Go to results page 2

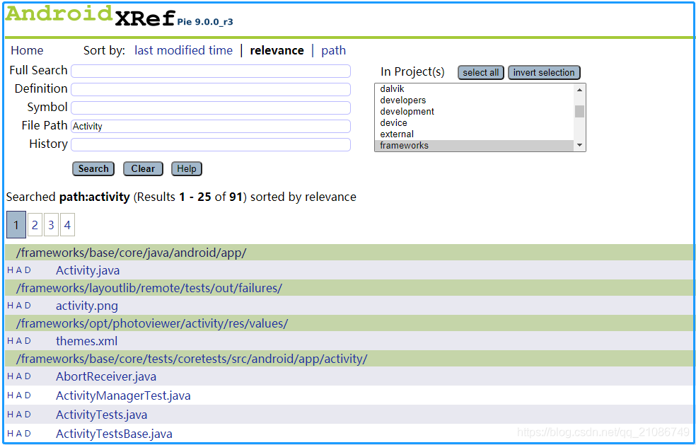point(35,225)
